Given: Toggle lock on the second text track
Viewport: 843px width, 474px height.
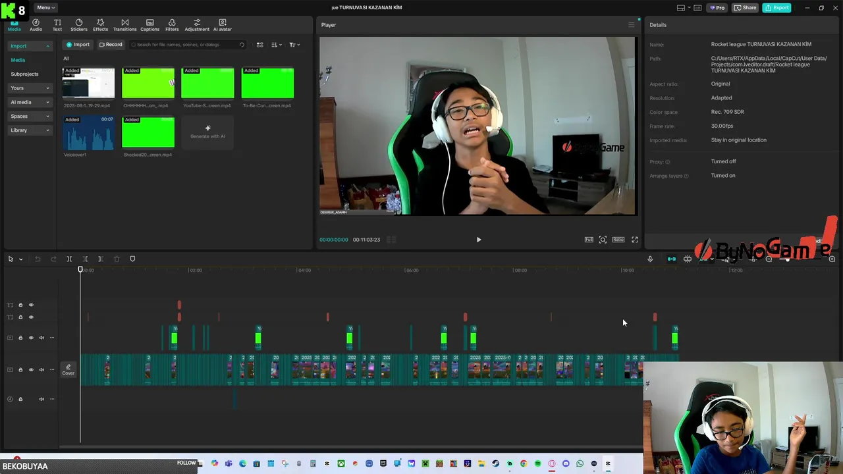Looking at the screenshot, I should (20, 317).
